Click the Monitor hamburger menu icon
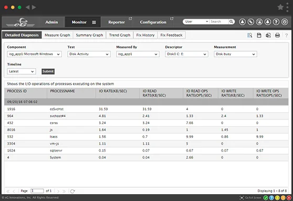 (x=94, y=22)
